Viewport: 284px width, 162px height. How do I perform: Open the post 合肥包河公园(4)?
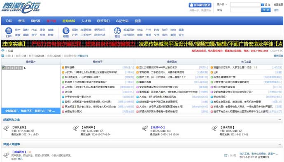click(x=74, y=112)
